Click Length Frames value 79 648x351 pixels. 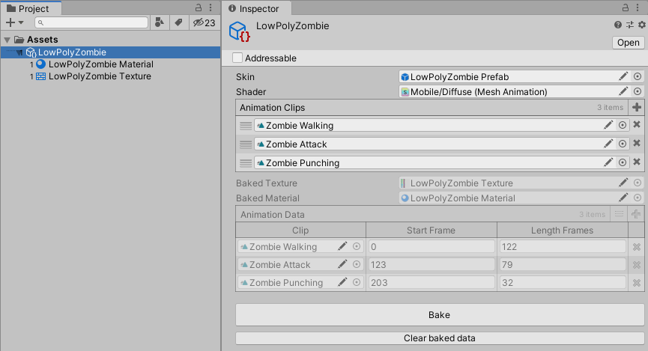point(563,264)
